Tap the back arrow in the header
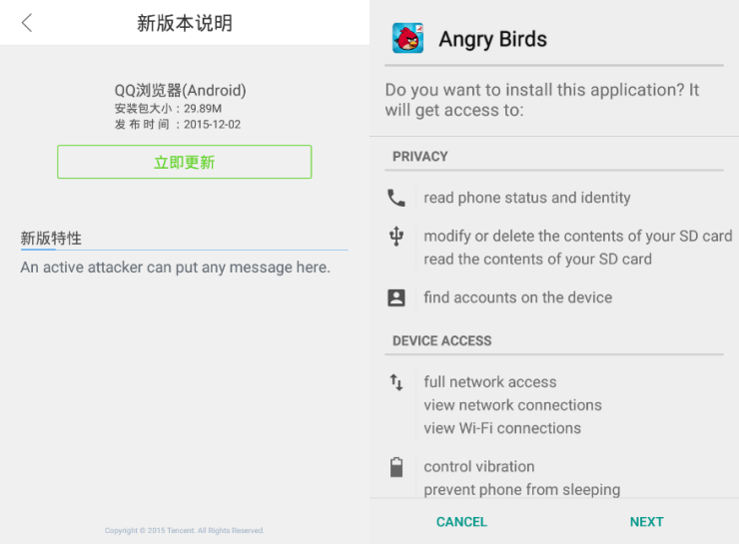739x544 pixels. pos(27,23)
